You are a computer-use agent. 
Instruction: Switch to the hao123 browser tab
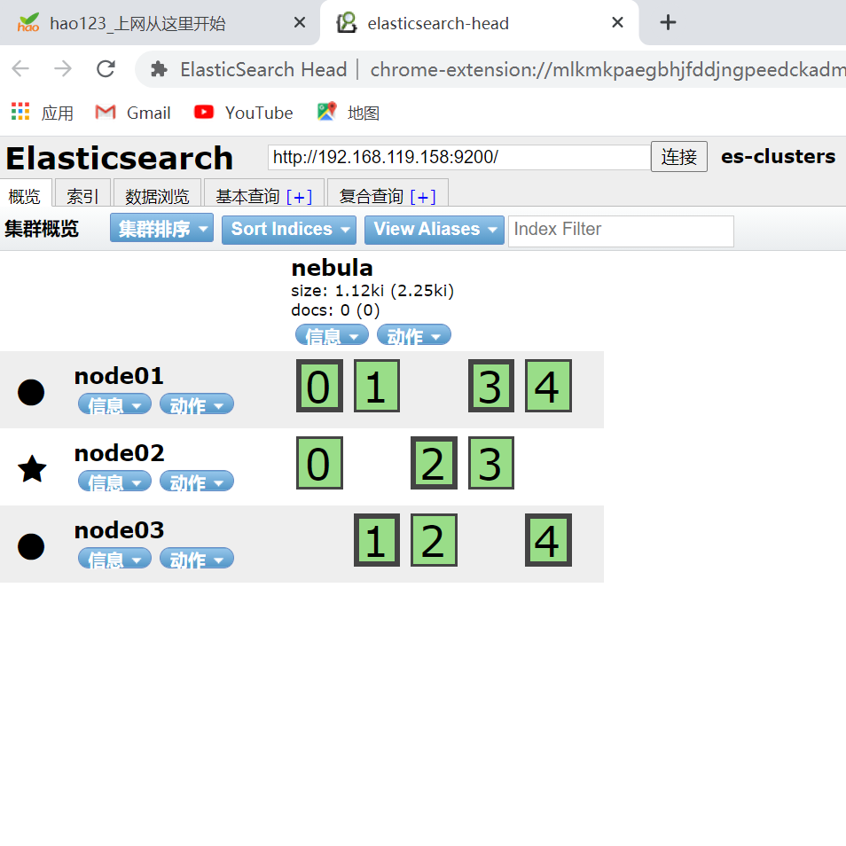pos(160,23)
